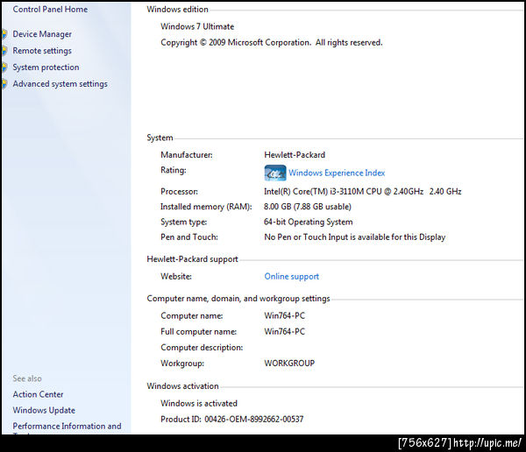Click RAM value '8.00 GB (7.88 GB usable)'
The width and height of the screenshot is (526, 452).
point(308,207)
